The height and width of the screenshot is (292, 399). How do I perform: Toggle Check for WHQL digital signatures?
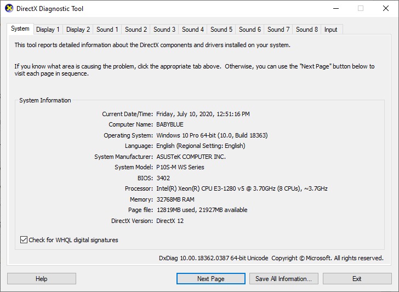pyautogui.click(x=24, y=240)
